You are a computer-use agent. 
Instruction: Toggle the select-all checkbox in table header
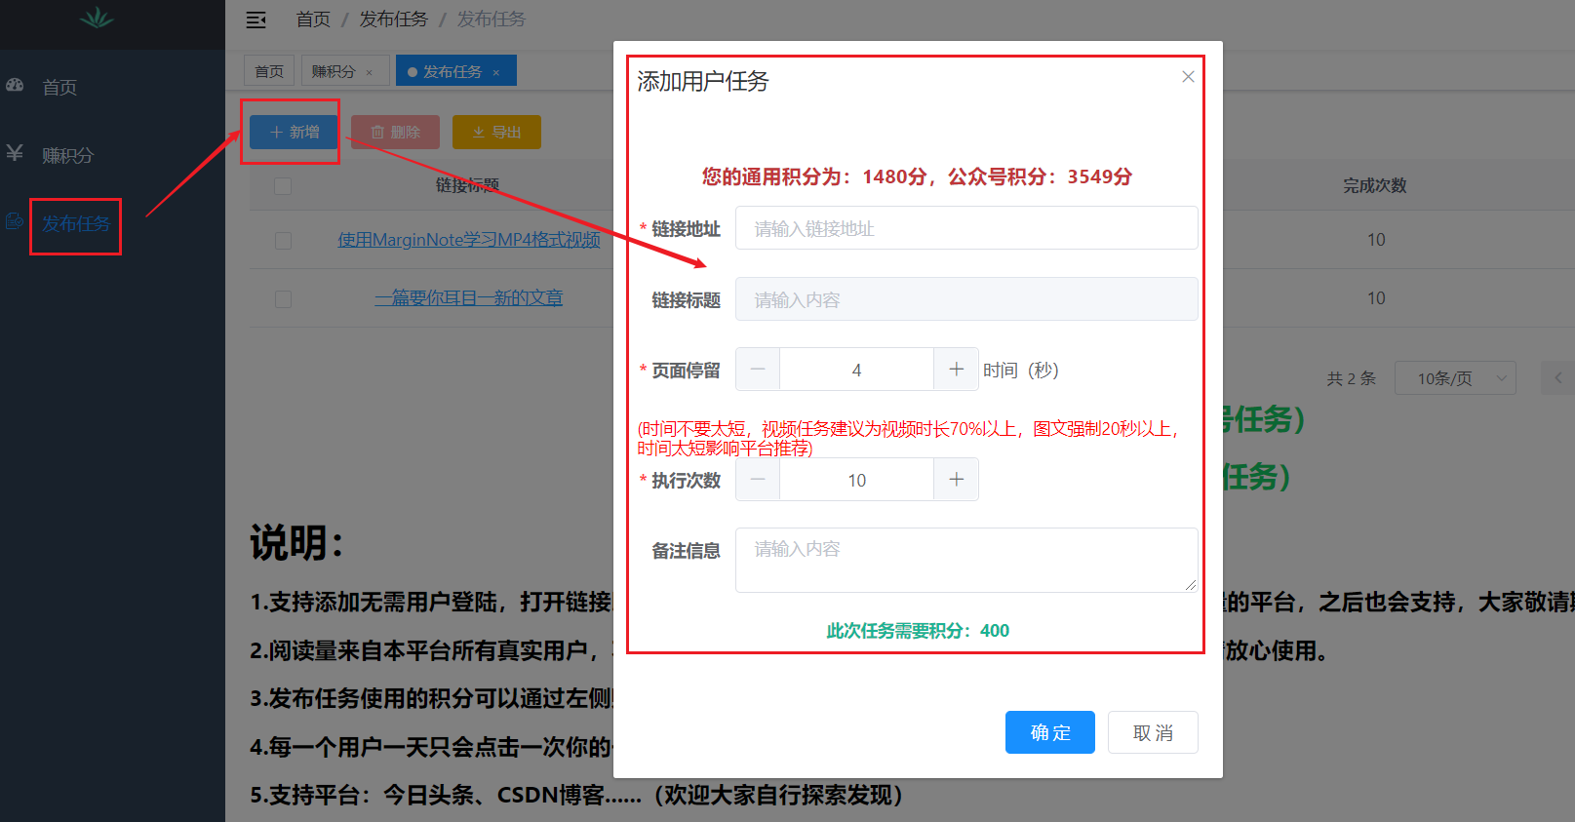coord(283,185)
